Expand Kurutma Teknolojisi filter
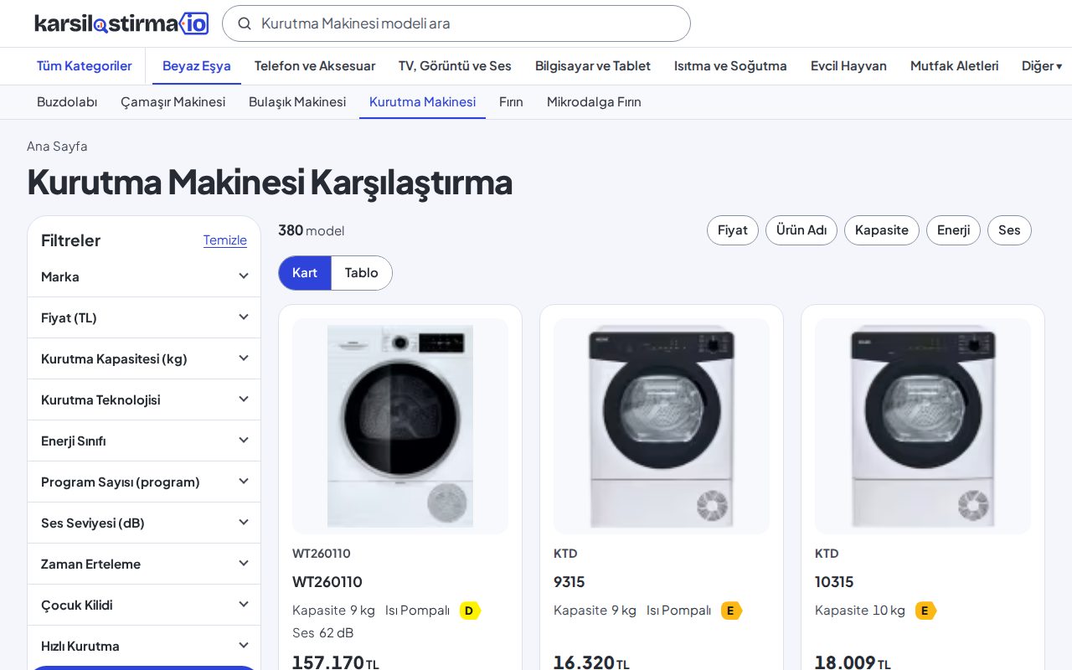 tap(144, 399)
